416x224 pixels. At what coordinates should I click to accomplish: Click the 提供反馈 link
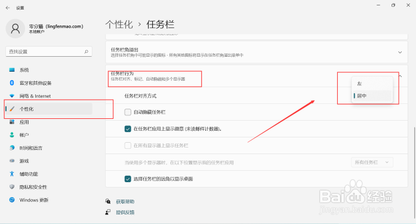[125, 212]
